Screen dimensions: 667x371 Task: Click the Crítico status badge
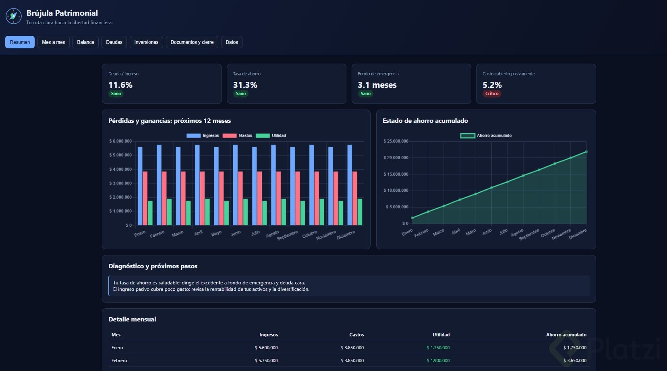point(492,93)
